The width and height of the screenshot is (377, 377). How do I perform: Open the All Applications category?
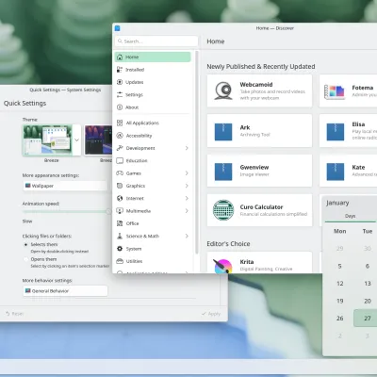pyautogui.click(x=153, y=123)
